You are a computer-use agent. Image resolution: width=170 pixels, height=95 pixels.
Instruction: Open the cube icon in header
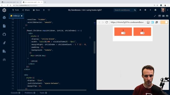coord(155,10)
